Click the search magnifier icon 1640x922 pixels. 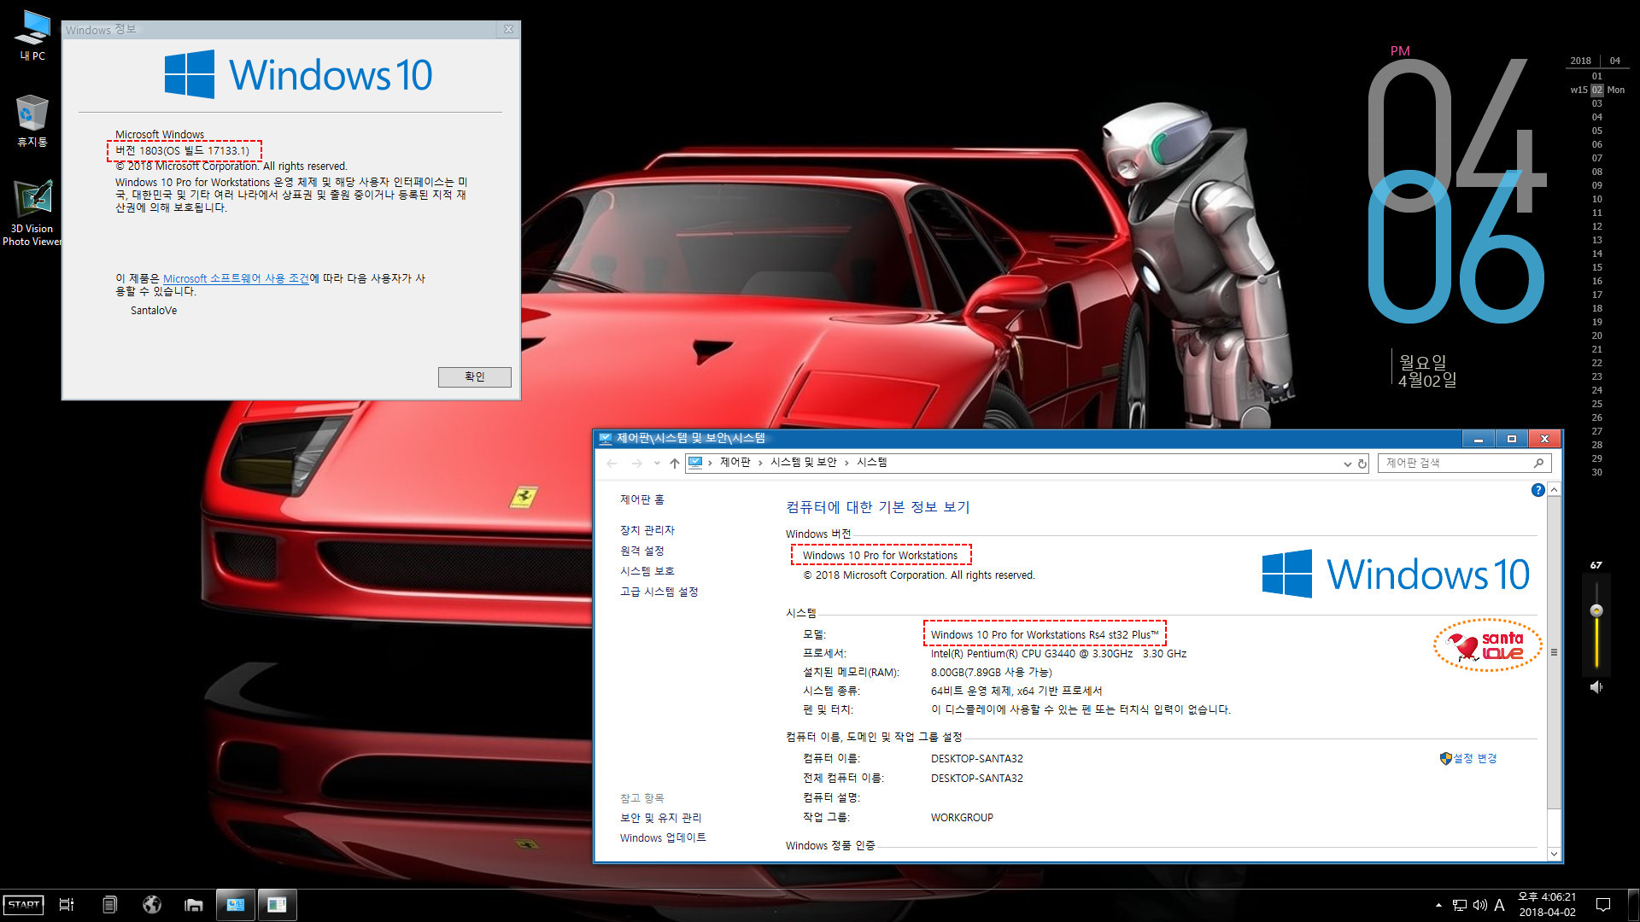(1539, 463)
